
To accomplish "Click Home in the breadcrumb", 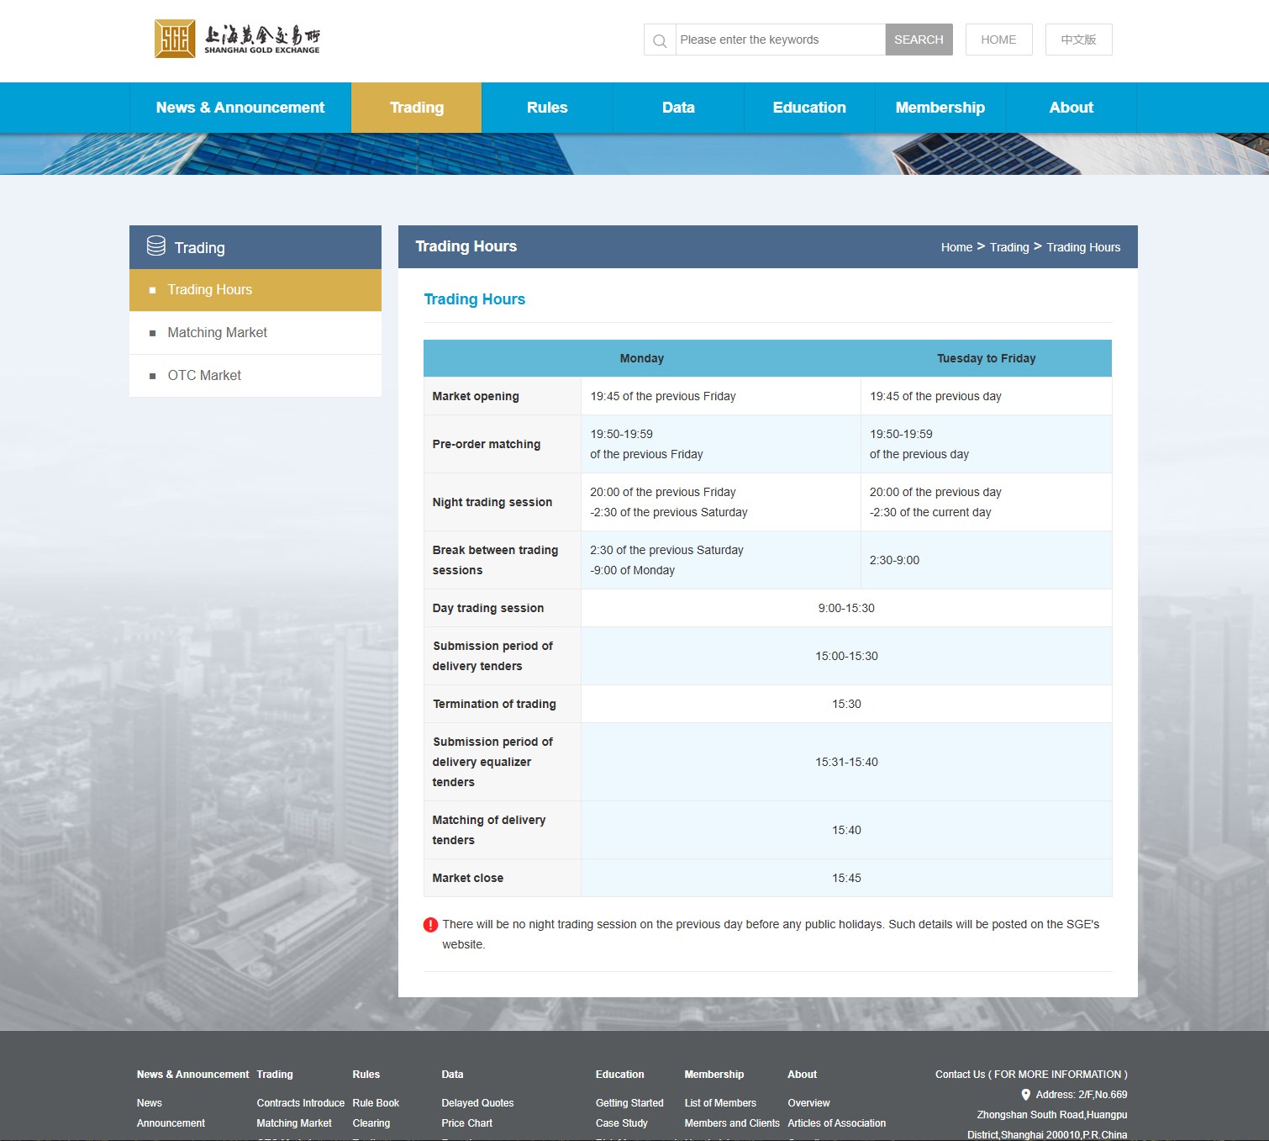I will (x=956, y=247).
